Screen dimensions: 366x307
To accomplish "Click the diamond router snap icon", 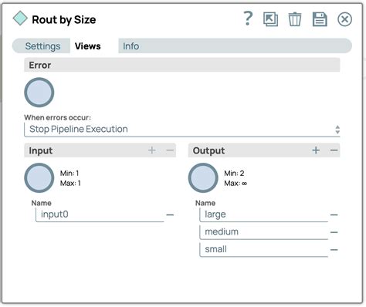I will click(x=20, y=19).
